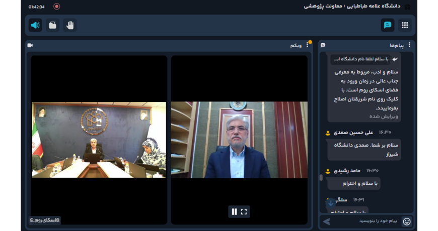This screenshot has width=438, height=231.
Task: Select the man in suit webcam feed
Action: point(239,140)
